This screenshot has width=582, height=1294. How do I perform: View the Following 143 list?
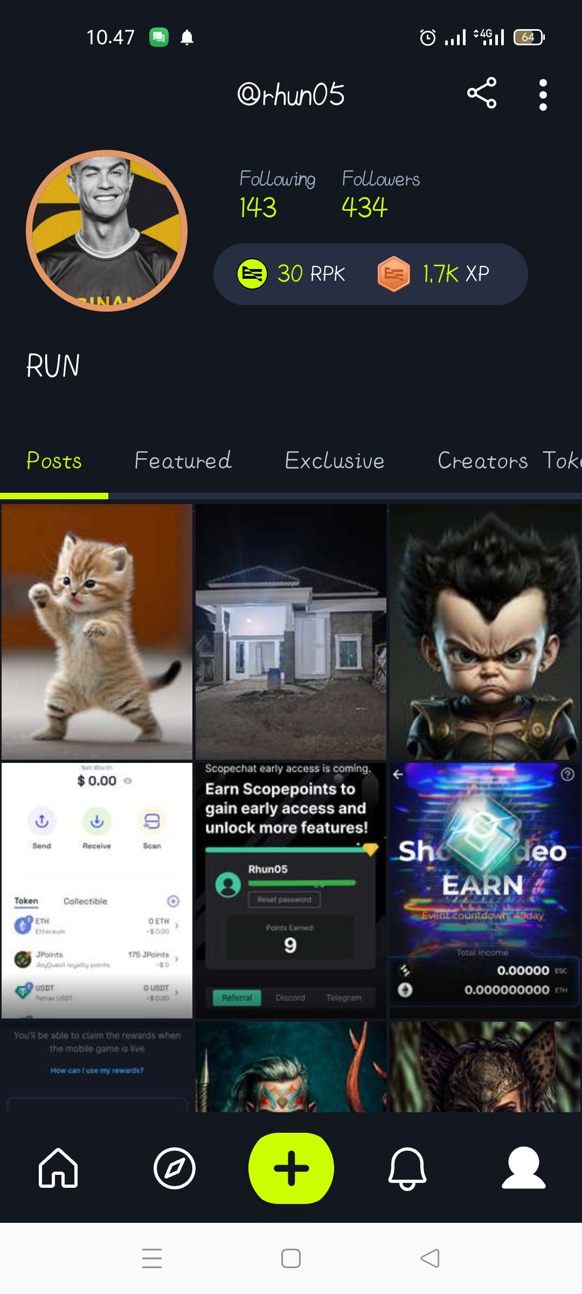(x=278, y=194)
